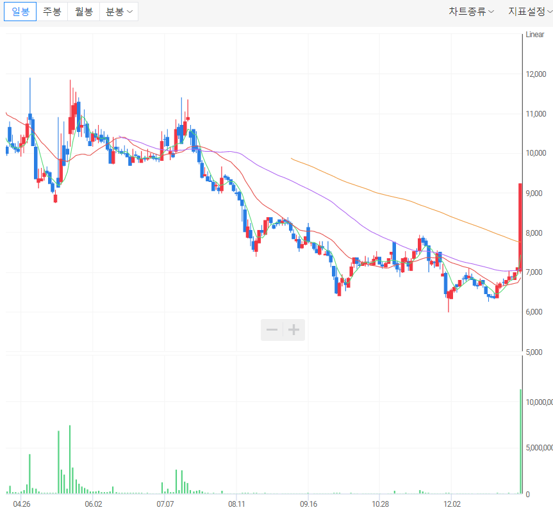Click the 10.28 date axis label
The width and height of the screenshot is (553, 510).
380,504
